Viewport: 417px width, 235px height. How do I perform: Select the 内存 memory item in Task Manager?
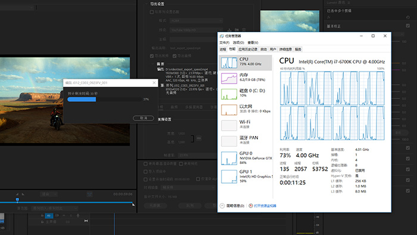click(245, 79)
